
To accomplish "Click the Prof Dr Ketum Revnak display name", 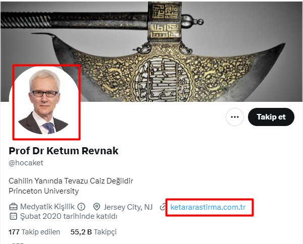I will 64,151.
